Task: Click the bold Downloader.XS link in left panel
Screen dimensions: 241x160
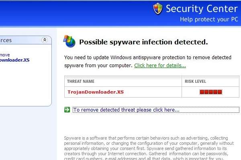Action: (x=14, y=60)
